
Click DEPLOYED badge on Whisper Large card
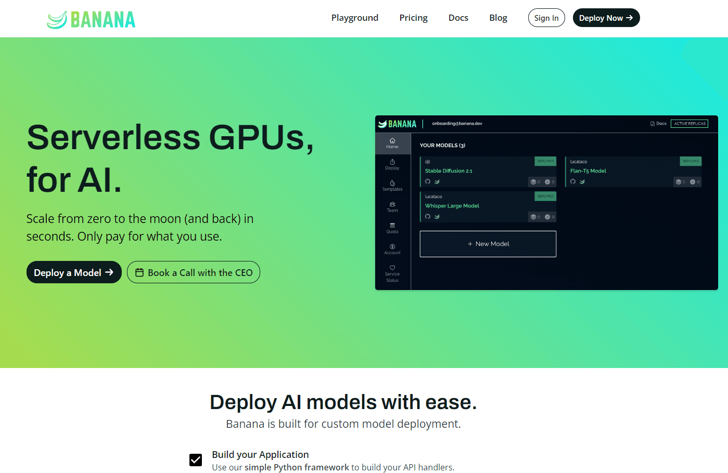click(545, 196)
